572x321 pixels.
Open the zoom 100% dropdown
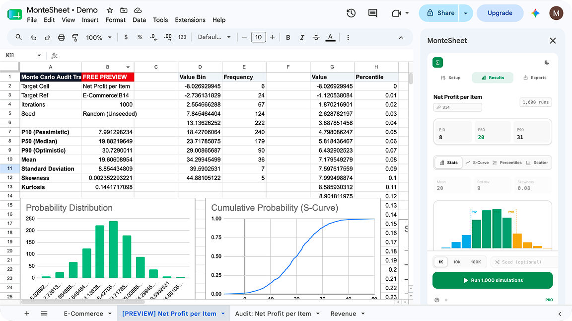pos(99,37)
